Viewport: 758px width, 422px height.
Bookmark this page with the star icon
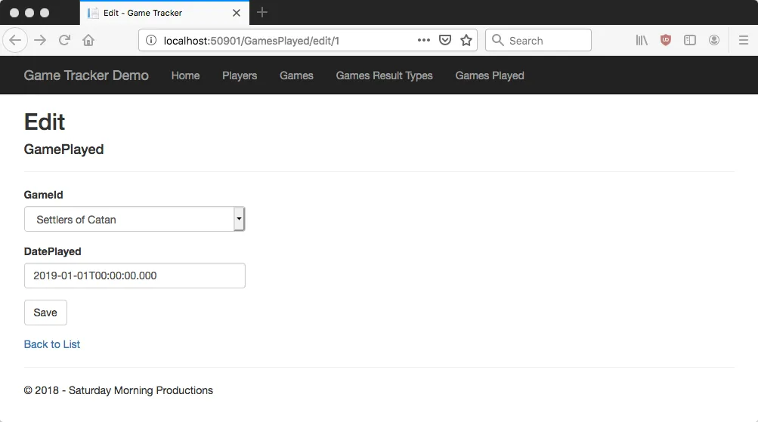(466, 40)
